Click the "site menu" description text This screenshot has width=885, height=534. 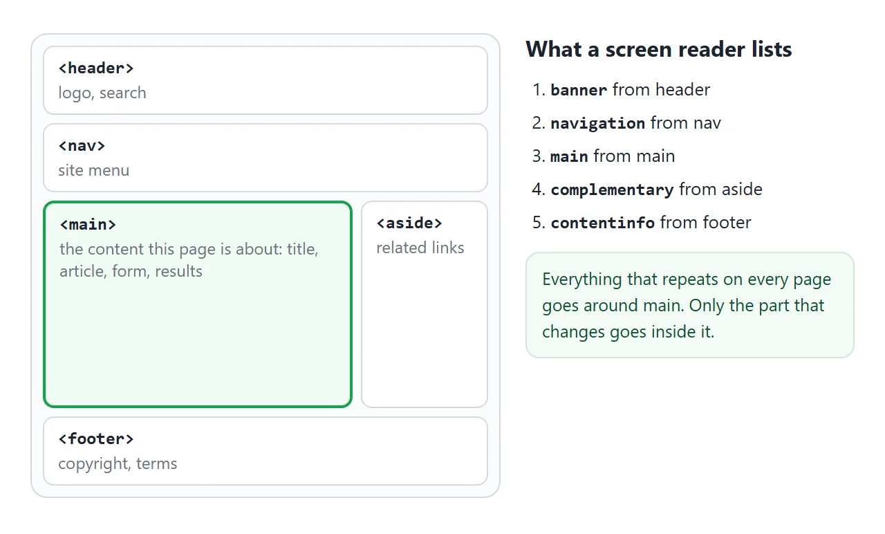(x=93, y=170)
